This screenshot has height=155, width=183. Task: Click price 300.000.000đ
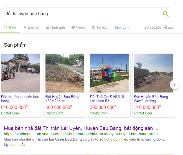[x=103, y=107]
